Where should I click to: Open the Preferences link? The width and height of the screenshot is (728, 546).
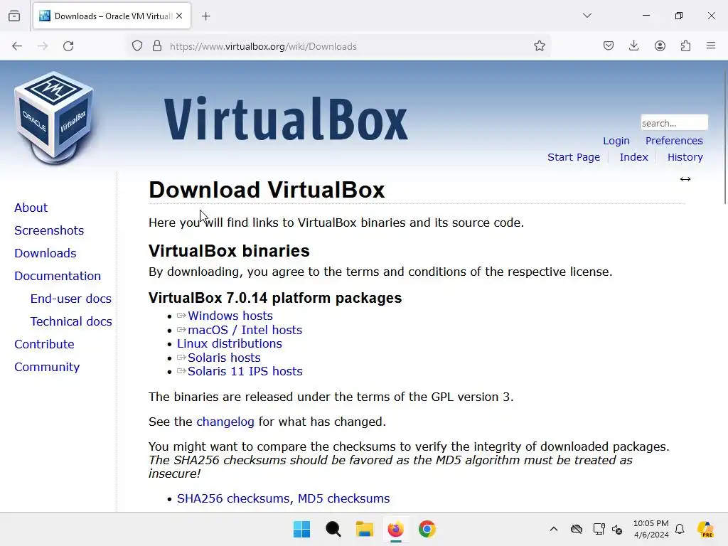click(x=674, y=141)
